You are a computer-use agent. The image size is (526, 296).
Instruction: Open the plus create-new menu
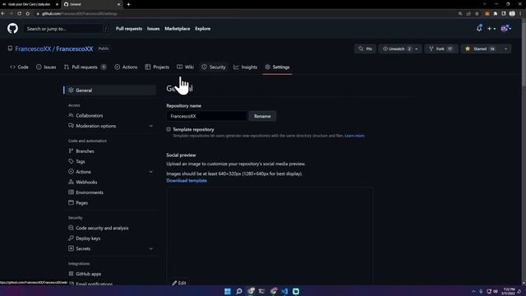[491, 29]
